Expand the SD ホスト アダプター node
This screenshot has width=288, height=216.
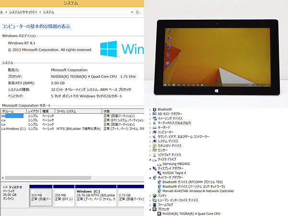(x=150, y=114)
